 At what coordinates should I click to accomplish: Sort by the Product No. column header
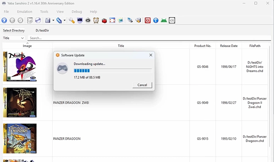click(x=203, y=46)
